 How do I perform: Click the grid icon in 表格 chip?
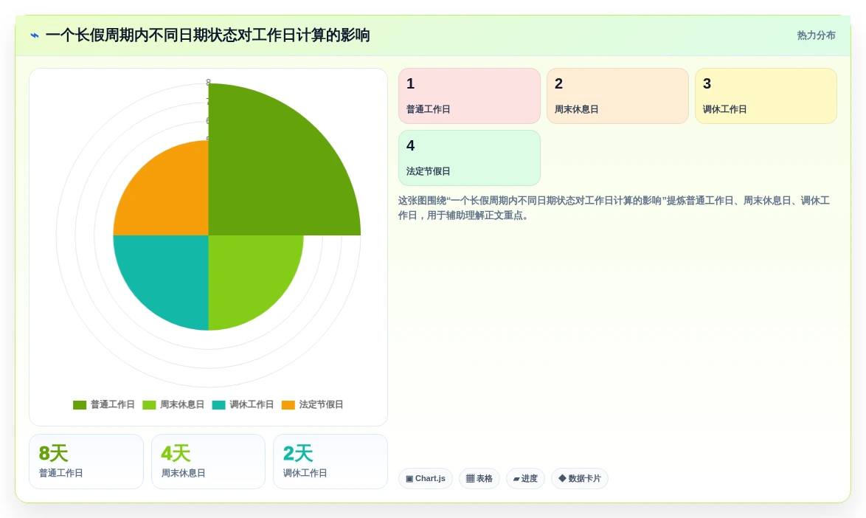[470, 478]
